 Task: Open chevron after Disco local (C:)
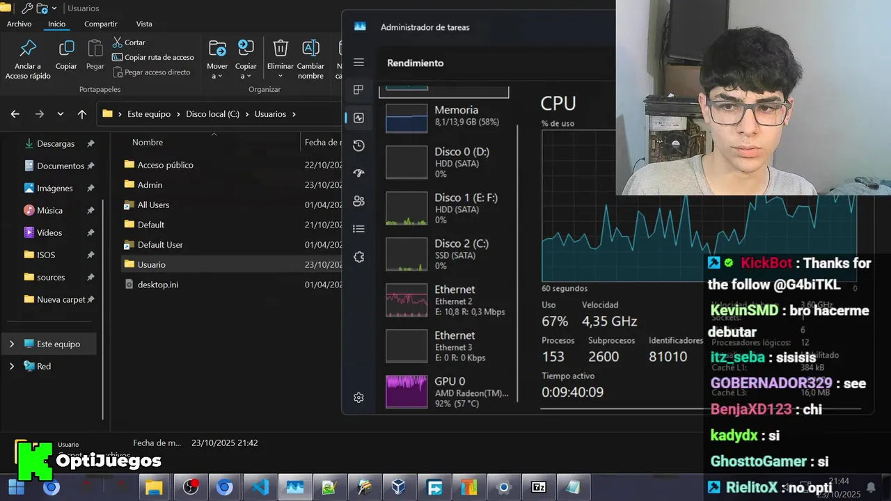click(246, 114)
